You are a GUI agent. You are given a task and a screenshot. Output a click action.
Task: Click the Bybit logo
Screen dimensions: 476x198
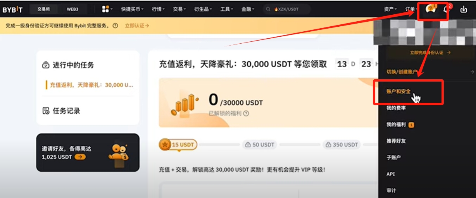coord(13,9)
